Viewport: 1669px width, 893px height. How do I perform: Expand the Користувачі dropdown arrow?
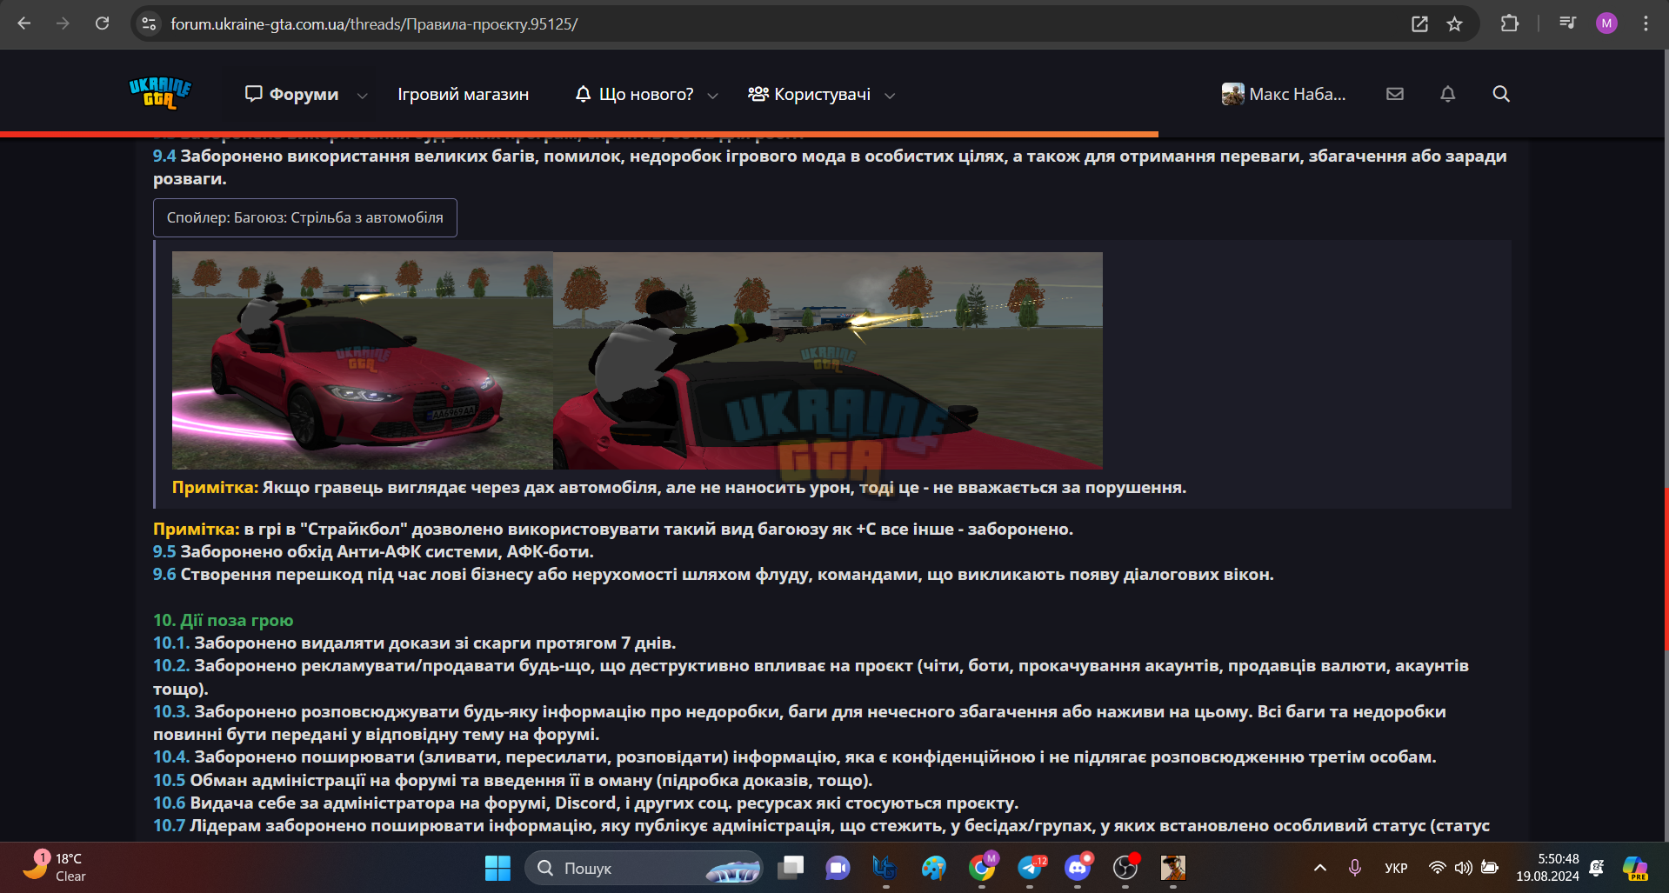[890, 95]
